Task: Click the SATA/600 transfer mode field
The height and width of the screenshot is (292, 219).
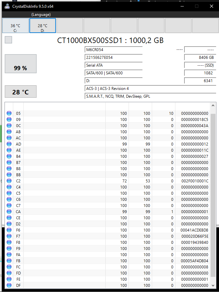Action: [x=113, y=73]
